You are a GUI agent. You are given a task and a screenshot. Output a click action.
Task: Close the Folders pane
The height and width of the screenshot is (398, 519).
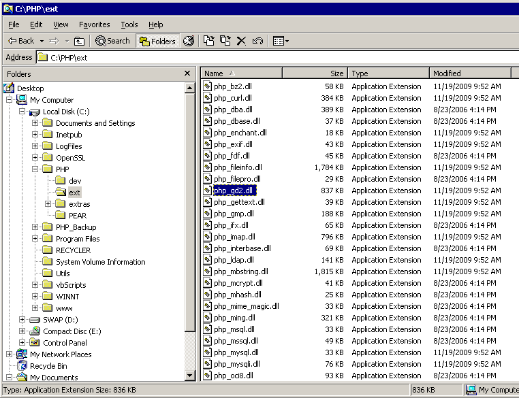(x=187, y=73)
